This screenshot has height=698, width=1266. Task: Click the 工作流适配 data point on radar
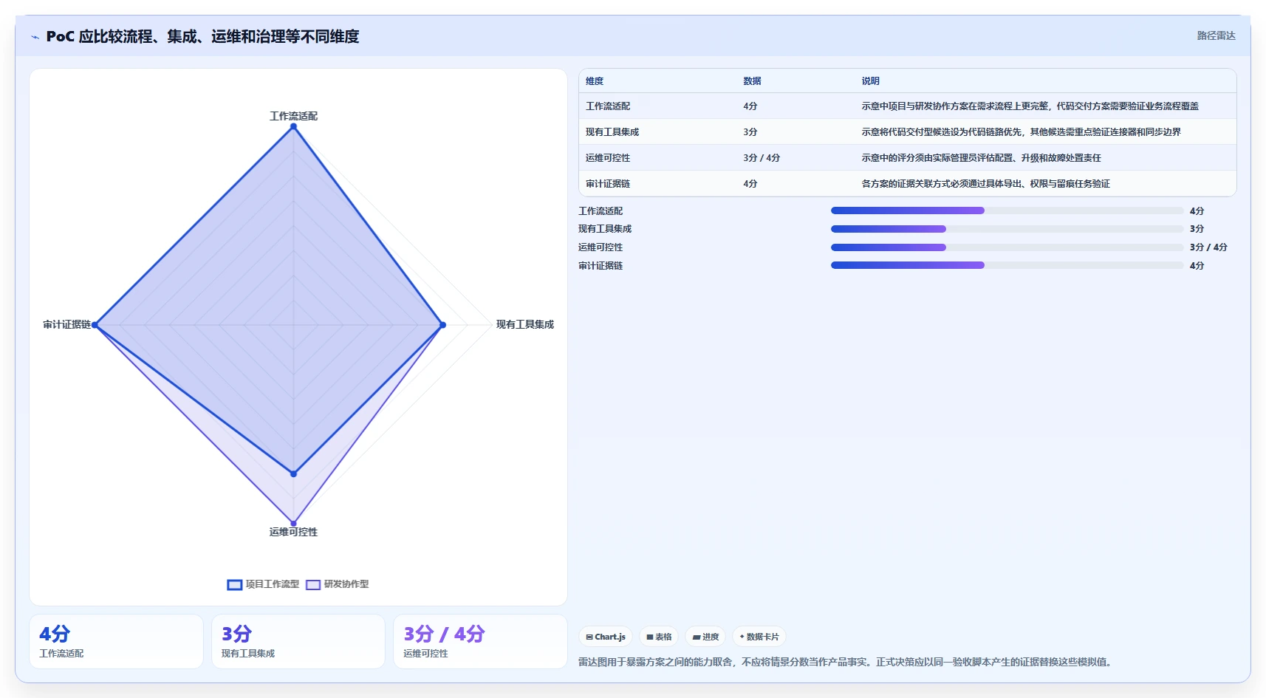pos(293,126)
